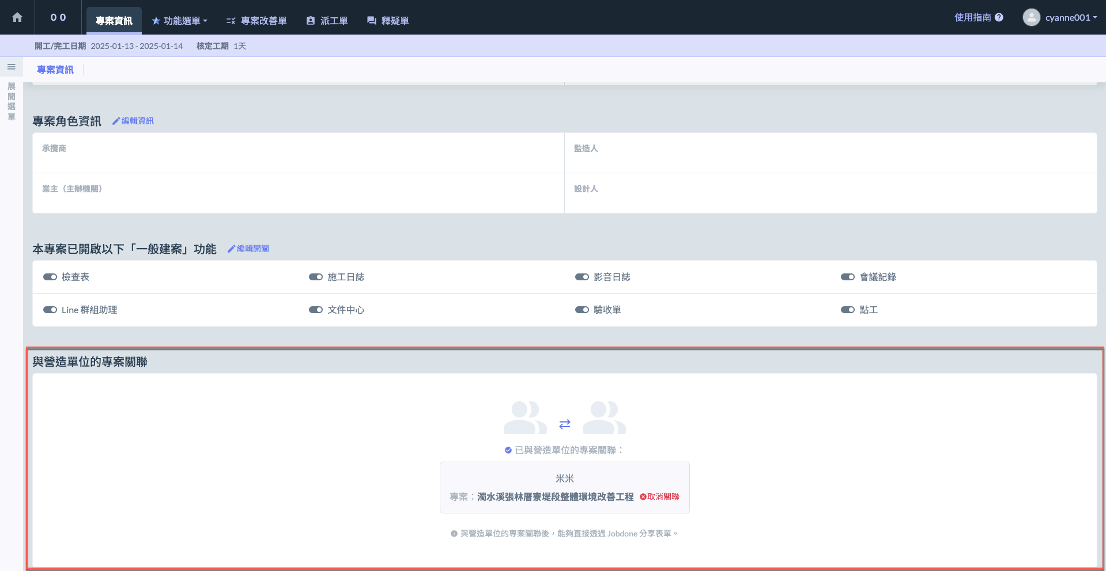Image resolution: width=1106 pixels, height=571 pixels.
Task: Click the hamburger menu icon in sidebar
Action: click(x=11, y=67)
